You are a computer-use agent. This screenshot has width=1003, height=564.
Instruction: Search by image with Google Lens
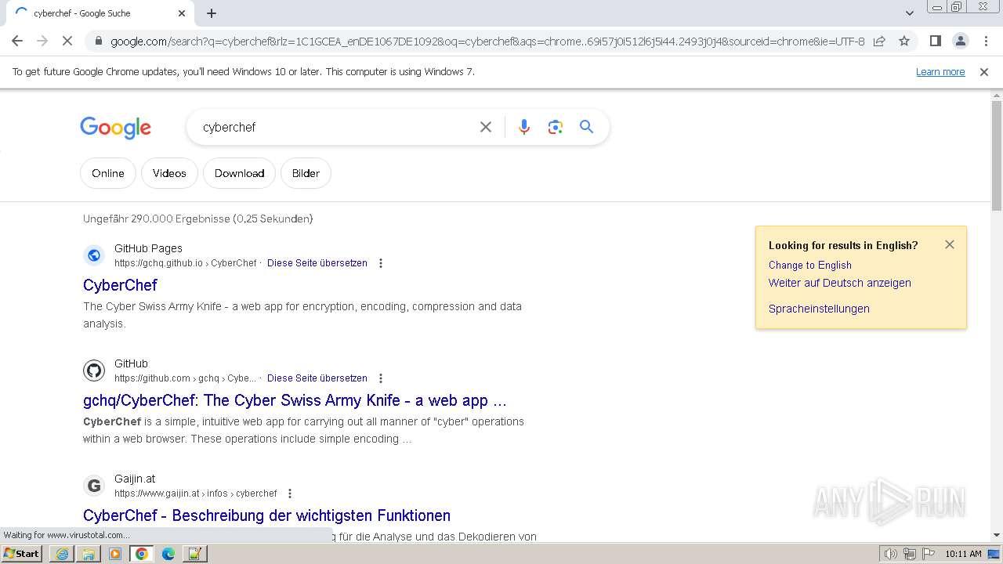click(556, 127)
